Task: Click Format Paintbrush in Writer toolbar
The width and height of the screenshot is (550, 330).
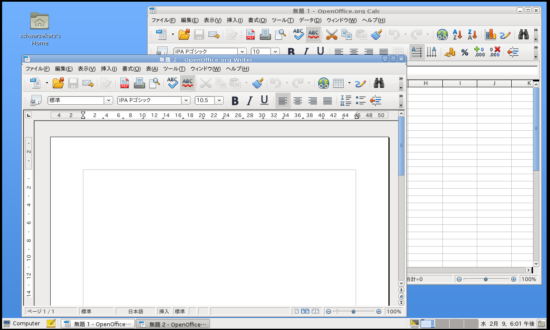Action: coord(258,83)
